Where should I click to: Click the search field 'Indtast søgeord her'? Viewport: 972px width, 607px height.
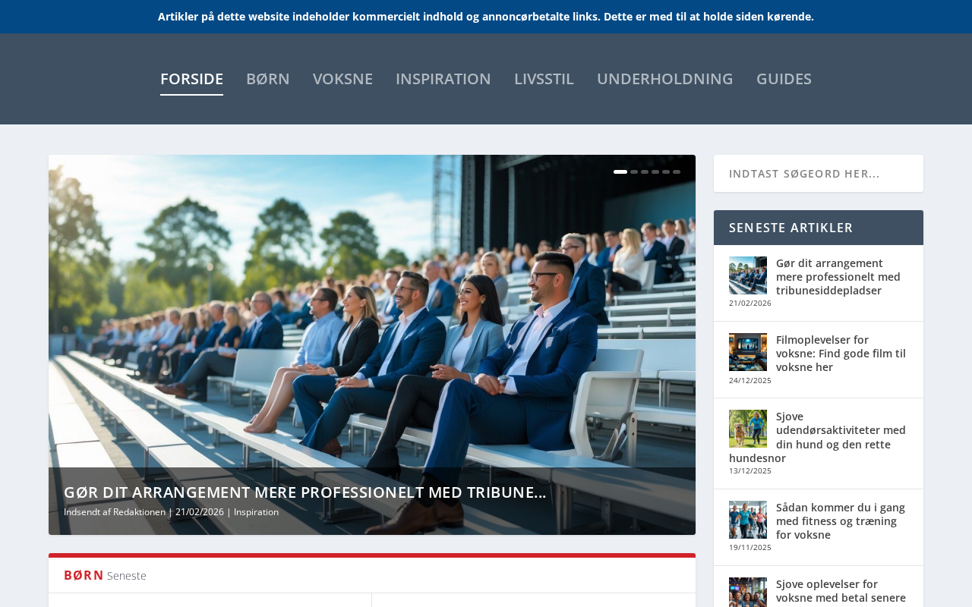pos(819,174)
